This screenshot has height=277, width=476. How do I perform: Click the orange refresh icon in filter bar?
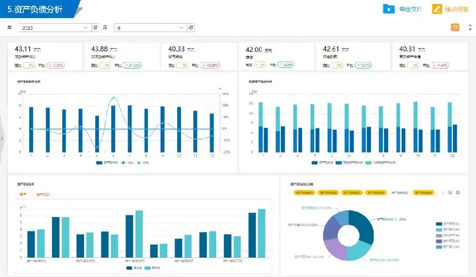(455, 27)
